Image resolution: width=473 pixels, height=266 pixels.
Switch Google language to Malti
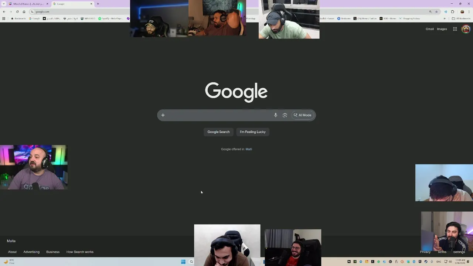(249, 149)
